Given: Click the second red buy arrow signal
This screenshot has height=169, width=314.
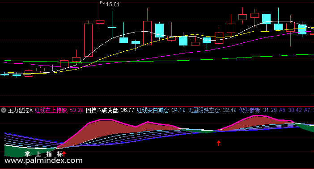Looking at the screenshot, I should [x=219, y=143].
